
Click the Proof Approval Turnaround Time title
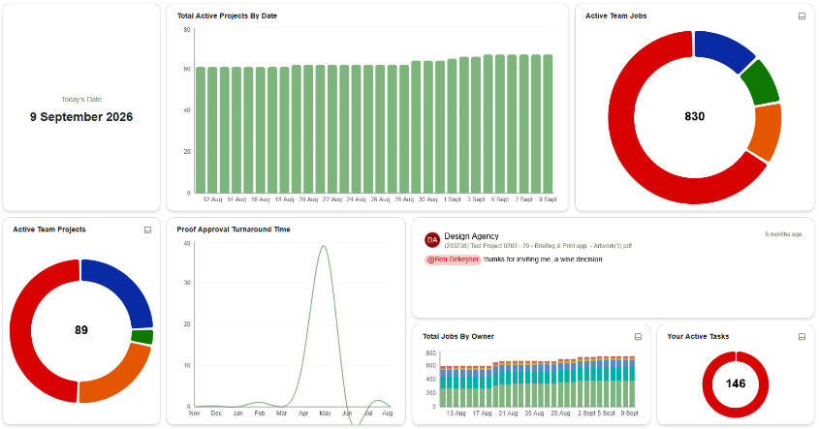pos(233,230)
